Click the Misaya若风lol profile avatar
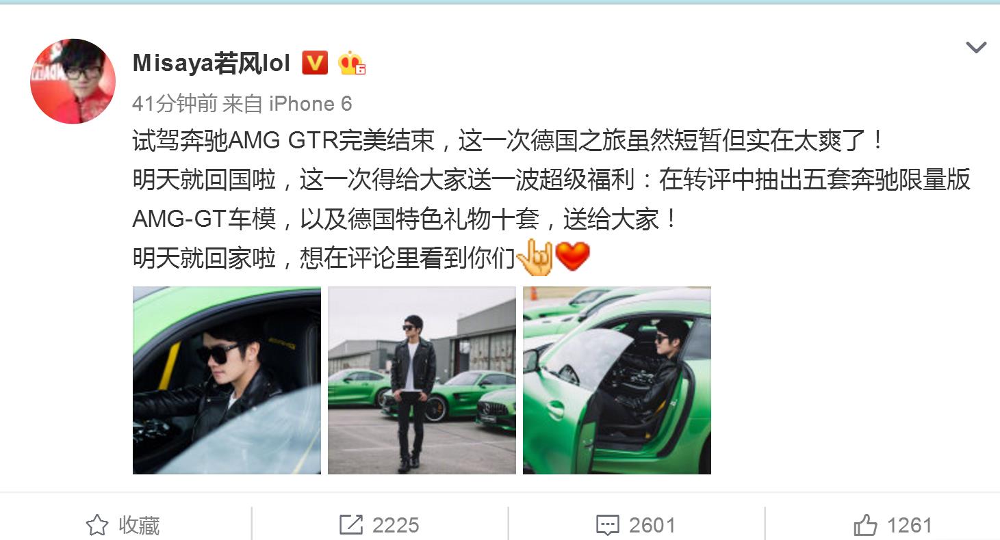Image resolution: width=1000 pixels, height=540 pixels. click(73, 81)
